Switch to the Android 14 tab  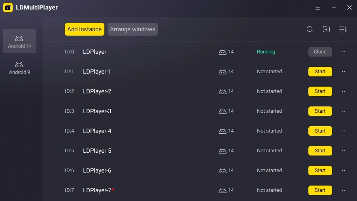(x=20, y=41)
